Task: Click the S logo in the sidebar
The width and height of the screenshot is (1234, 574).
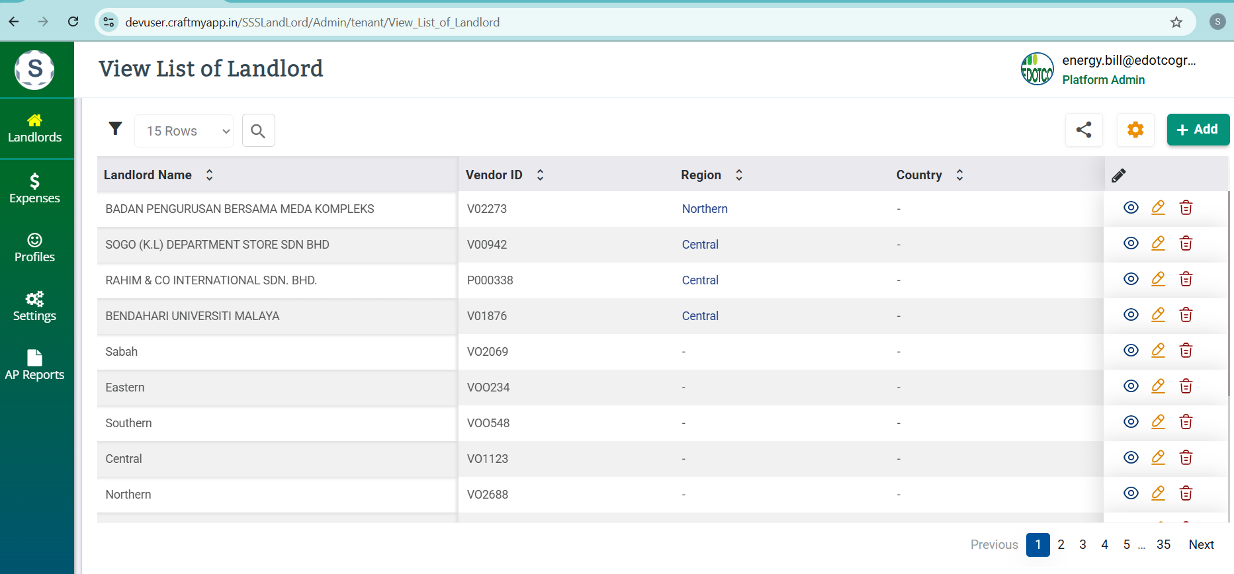Action: [34, 69]
